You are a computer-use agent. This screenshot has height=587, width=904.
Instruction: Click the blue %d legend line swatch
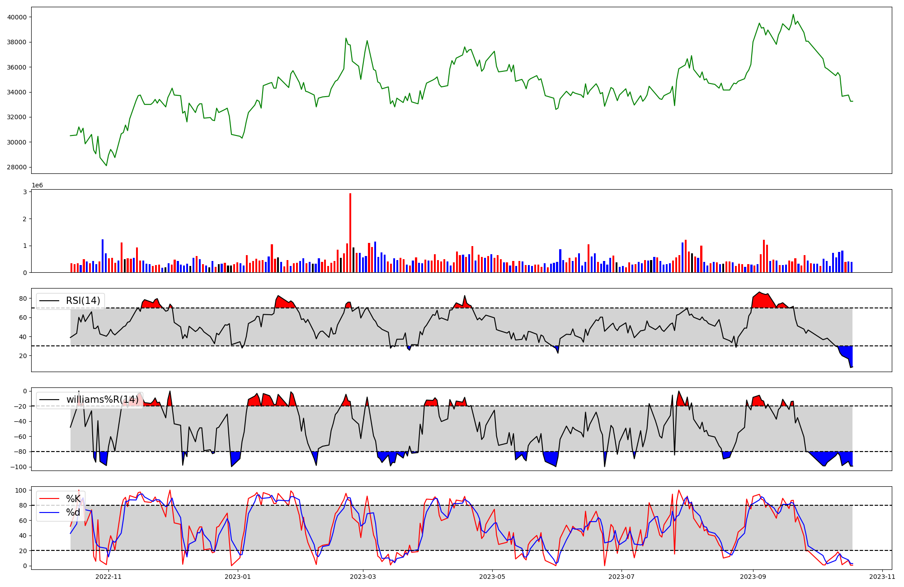pyautogui.click(x=49, y=512)
